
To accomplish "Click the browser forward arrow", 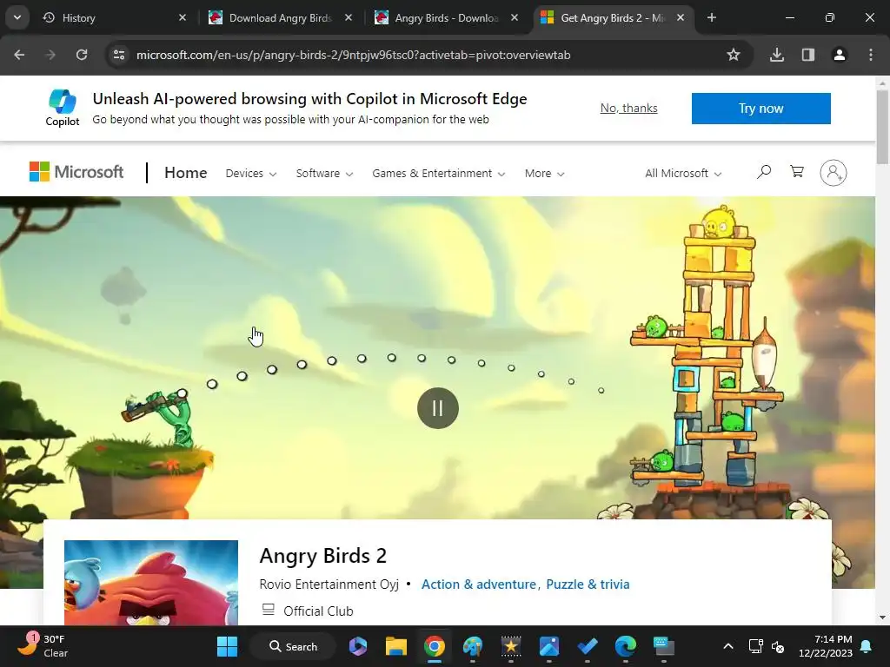I will tap(50, 55).
